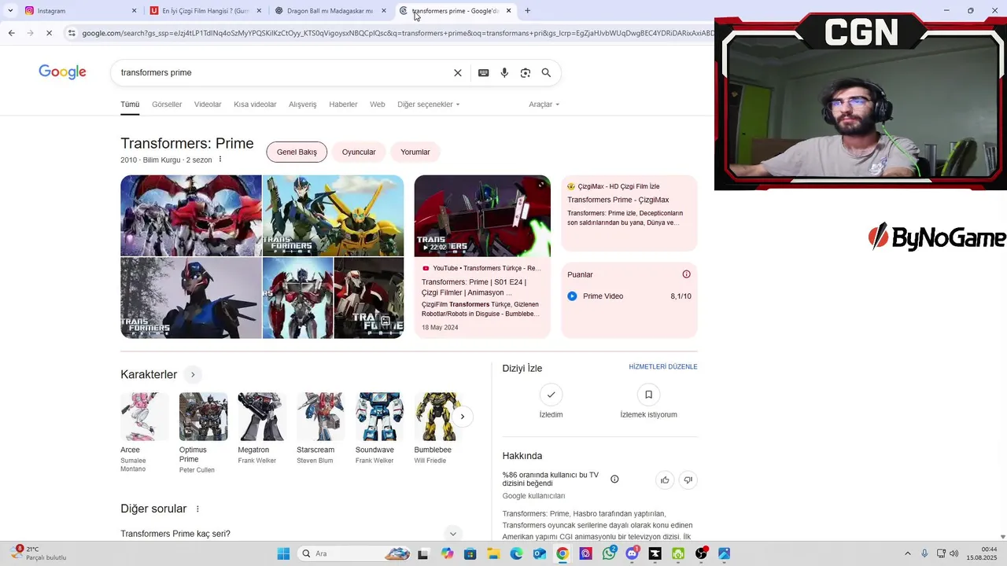Click the magnifier search submit icon
Image resolution: width=1007 pixels, height=566 pixels.
pos(547,73)
